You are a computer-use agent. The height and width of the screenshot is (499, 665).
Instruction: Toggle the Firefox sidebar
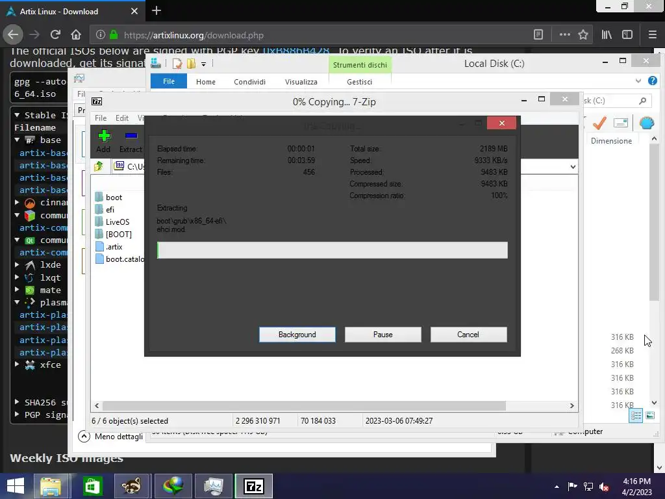tap(627, 35)
